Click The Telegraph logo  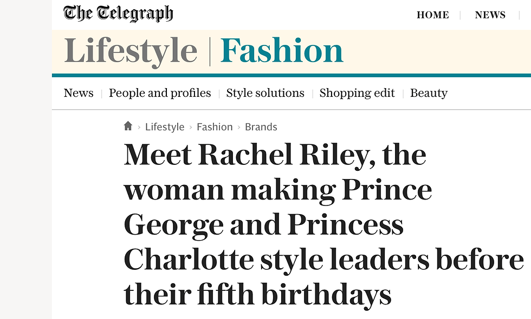[x=118, y=14]
